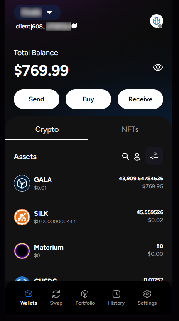
Task: Click the Buy button
Action: tap(88, 99)
